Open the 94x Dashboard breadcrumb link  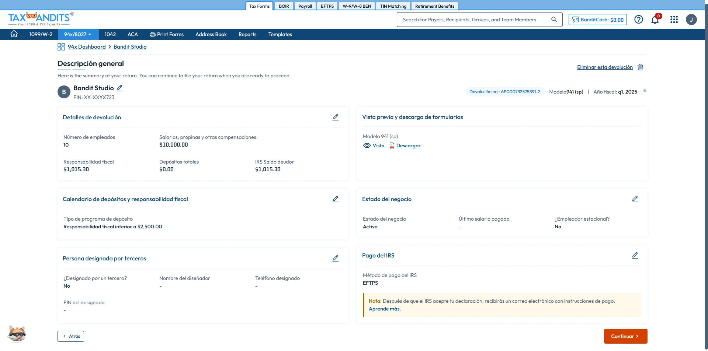pyautogui.click(x=87, y=47)
